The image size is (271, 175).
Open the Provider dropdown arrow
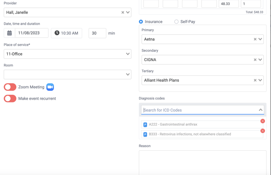pyautogui.click(x=128, y=13)
